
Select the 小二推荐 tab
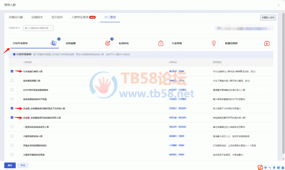pos(110,17)
